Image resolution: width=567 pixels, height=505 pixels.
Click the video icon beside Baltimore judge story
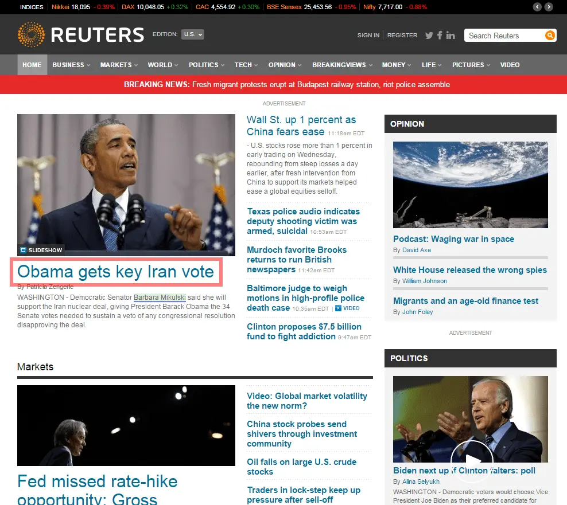(338, 308)
